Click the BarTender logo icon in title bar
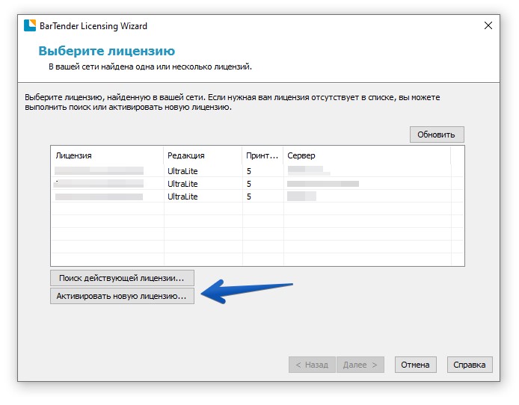519x405 pixels. coord(30,25)
